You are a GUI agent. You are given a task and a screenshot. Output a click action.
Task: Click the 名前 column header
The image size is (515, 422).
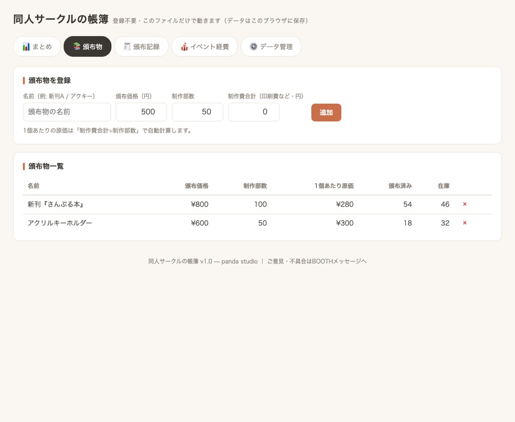(x=34, y=186)
